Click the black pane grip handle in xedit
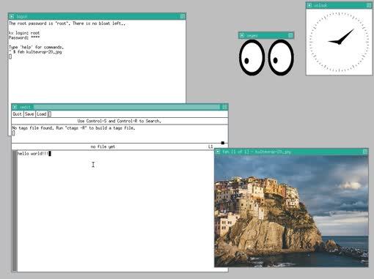Viewport: 374px width, 279px height. pos(223,143)
